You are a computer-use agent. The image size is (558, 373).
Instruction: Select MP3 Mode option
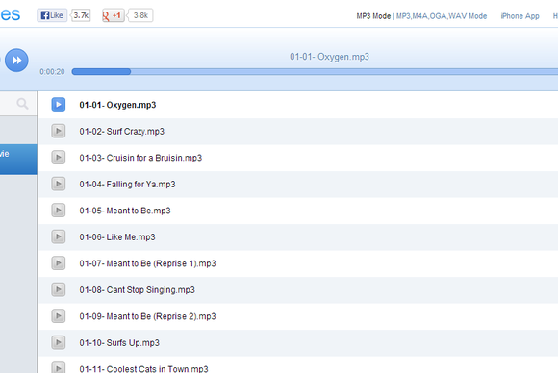[x=373, y=16]
